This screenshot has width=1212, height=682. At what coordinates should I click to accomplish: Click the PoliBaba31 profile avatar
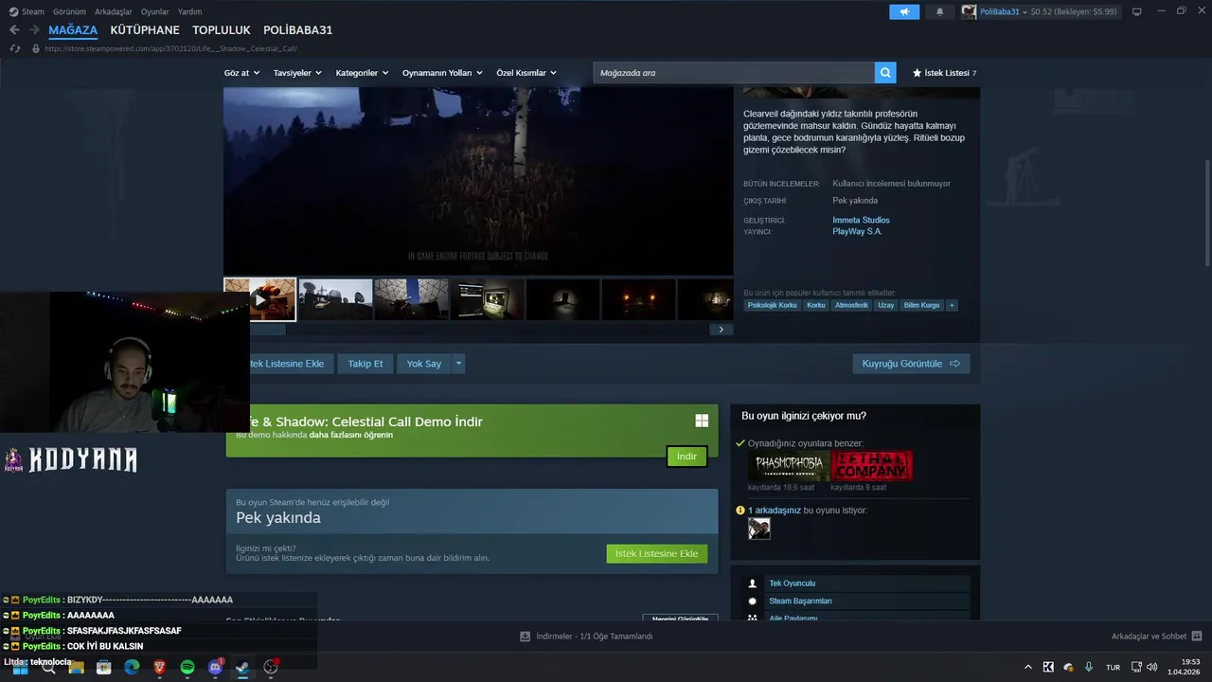pyautogui.click(x=969, y=11)
